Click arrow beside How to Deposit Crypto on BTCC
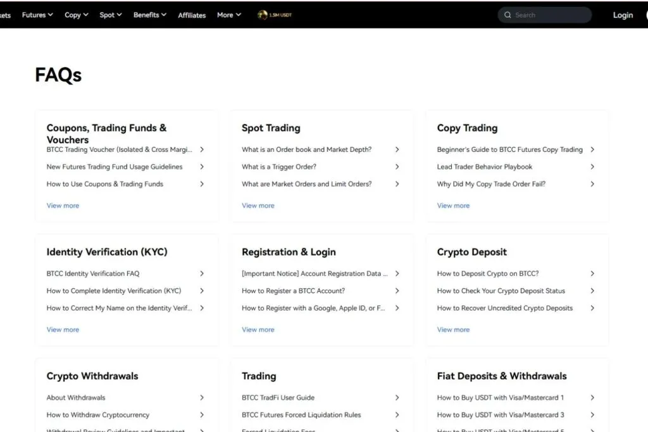The width and height of the screenshot is (648, 432). coord(592,273)
